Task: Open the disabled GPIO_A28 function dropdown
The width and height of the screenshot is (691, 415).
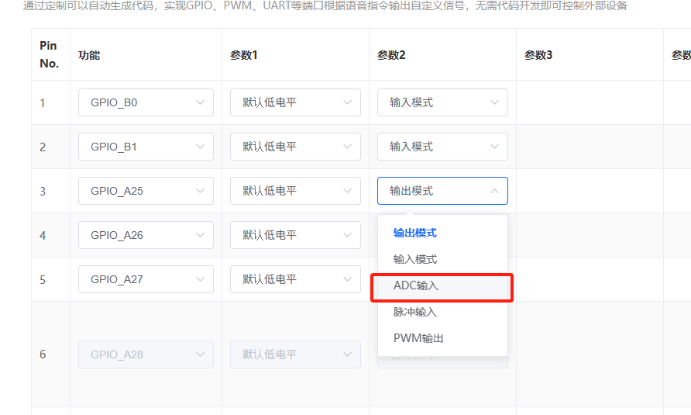Action: click(146, 354)
